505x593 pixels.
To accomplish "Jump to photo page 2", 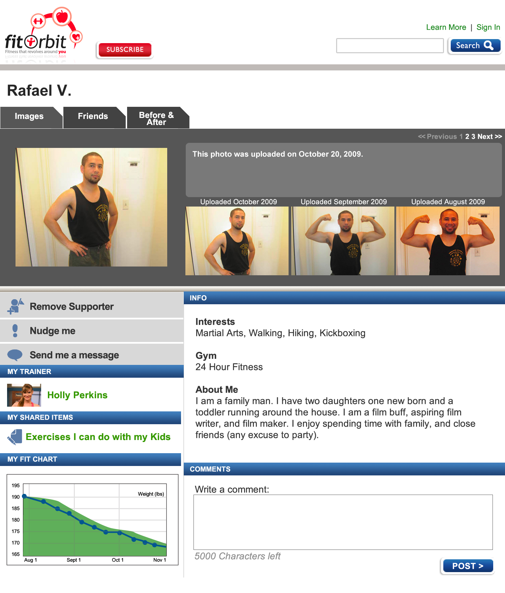I will [467, 136].
